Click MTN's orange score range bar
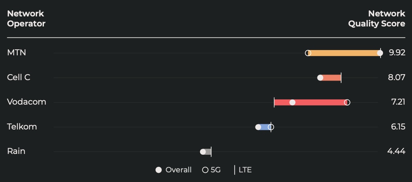Viewport: 412px width, 182px height. (x=344, y=53)
